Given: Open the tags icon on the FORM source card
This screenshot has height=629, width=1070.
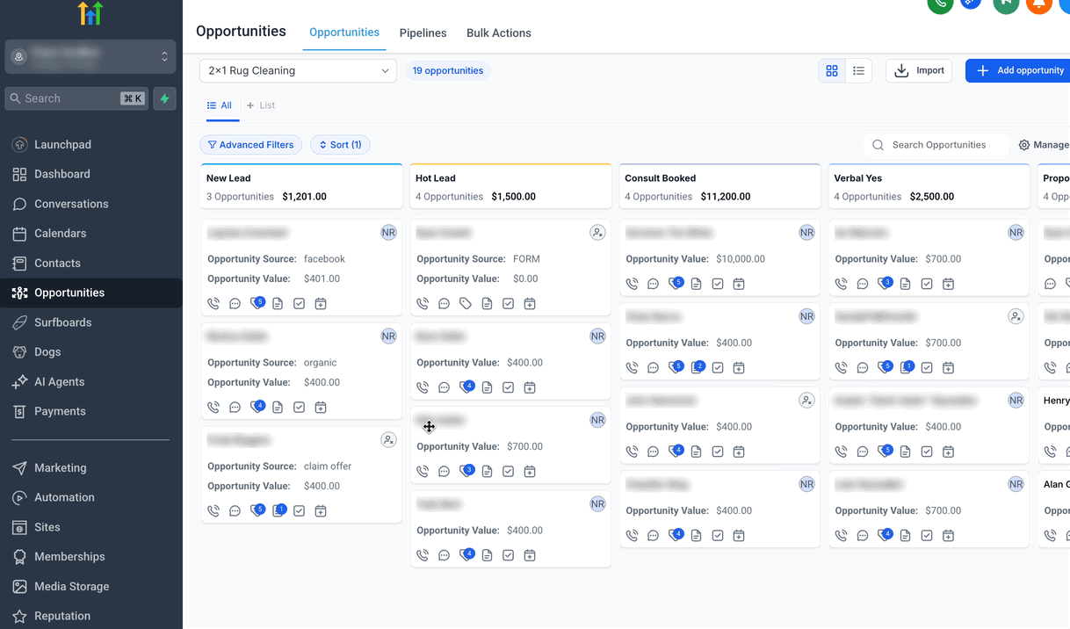Looking at the screenshot, I should (466, 304).
